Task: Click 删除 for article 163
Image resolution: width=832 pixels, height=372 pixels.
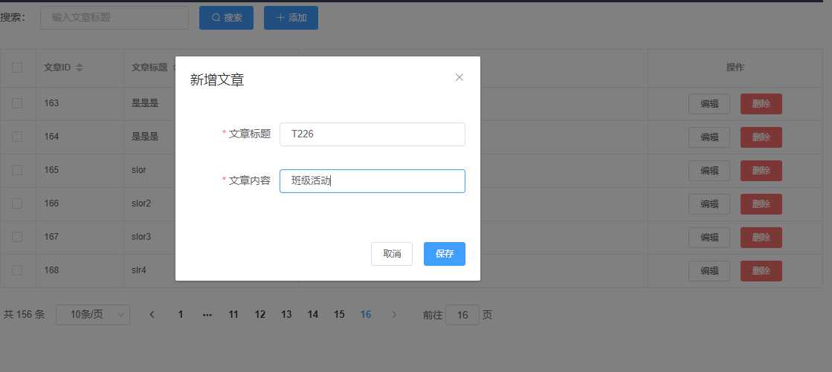Action: point(761,104)
